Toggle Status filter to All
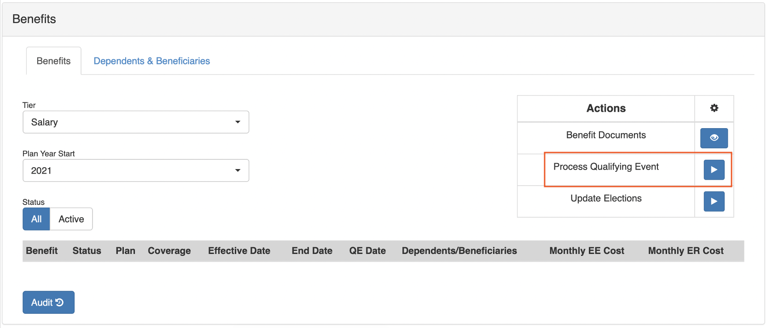Image resolution: width=767 pixels, height=328 pixels. (36, 219)
